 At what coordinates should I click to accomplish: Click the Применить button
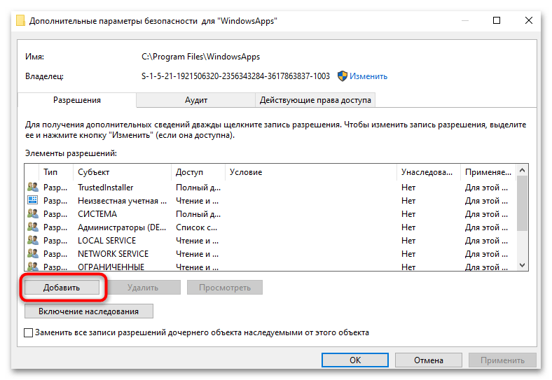click(x=502, y=360)
